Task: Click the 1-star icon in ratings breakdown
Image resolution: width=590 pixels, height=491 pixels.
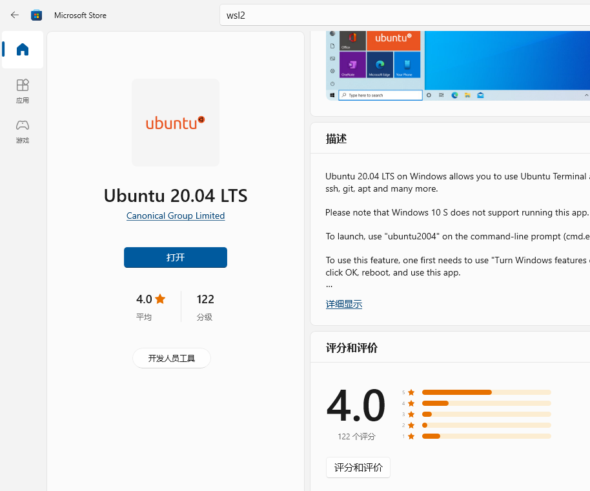Action: 411,436
